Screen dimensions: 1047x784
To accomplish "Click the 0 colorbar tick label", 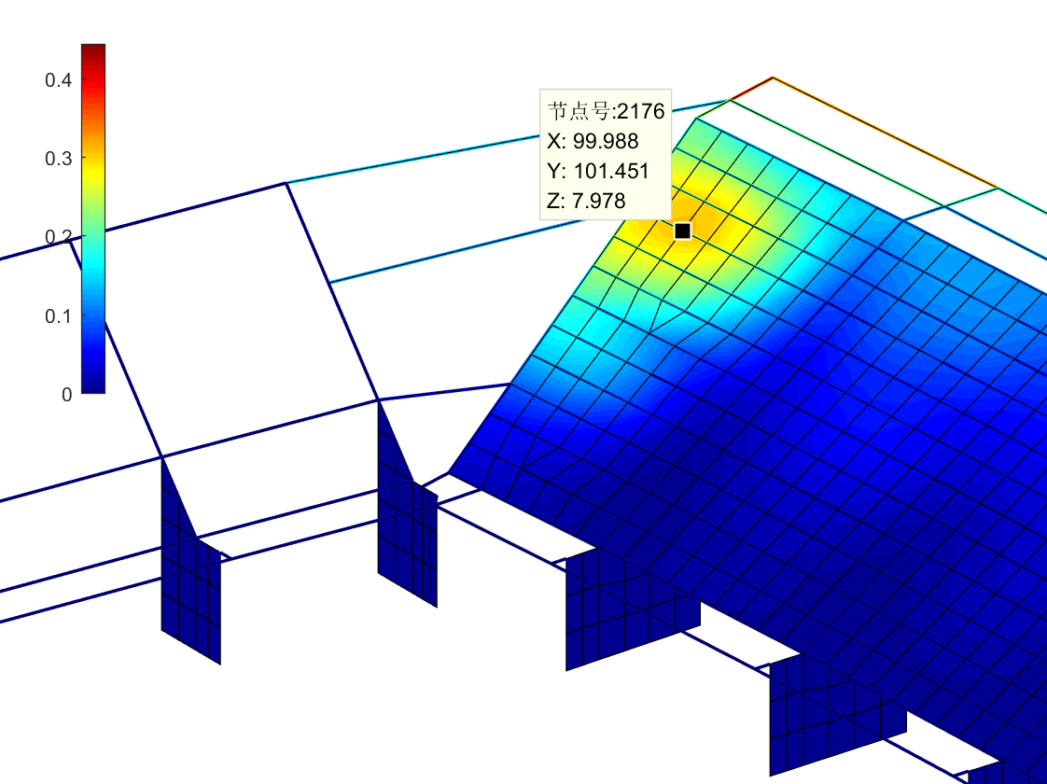I will tap(67, 395).
